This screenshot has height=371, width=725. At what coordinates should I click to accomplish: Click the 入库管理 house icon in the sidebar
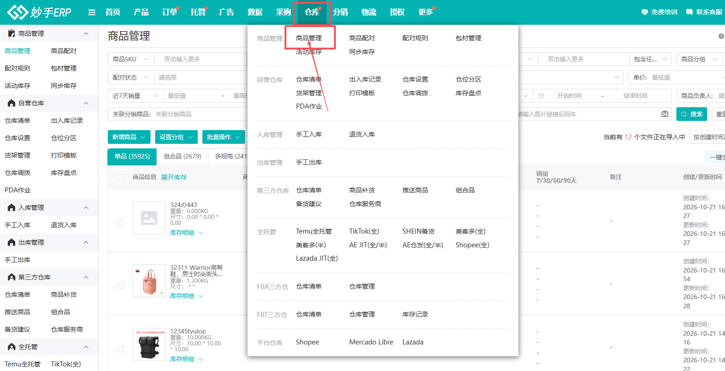click(11, 207)
